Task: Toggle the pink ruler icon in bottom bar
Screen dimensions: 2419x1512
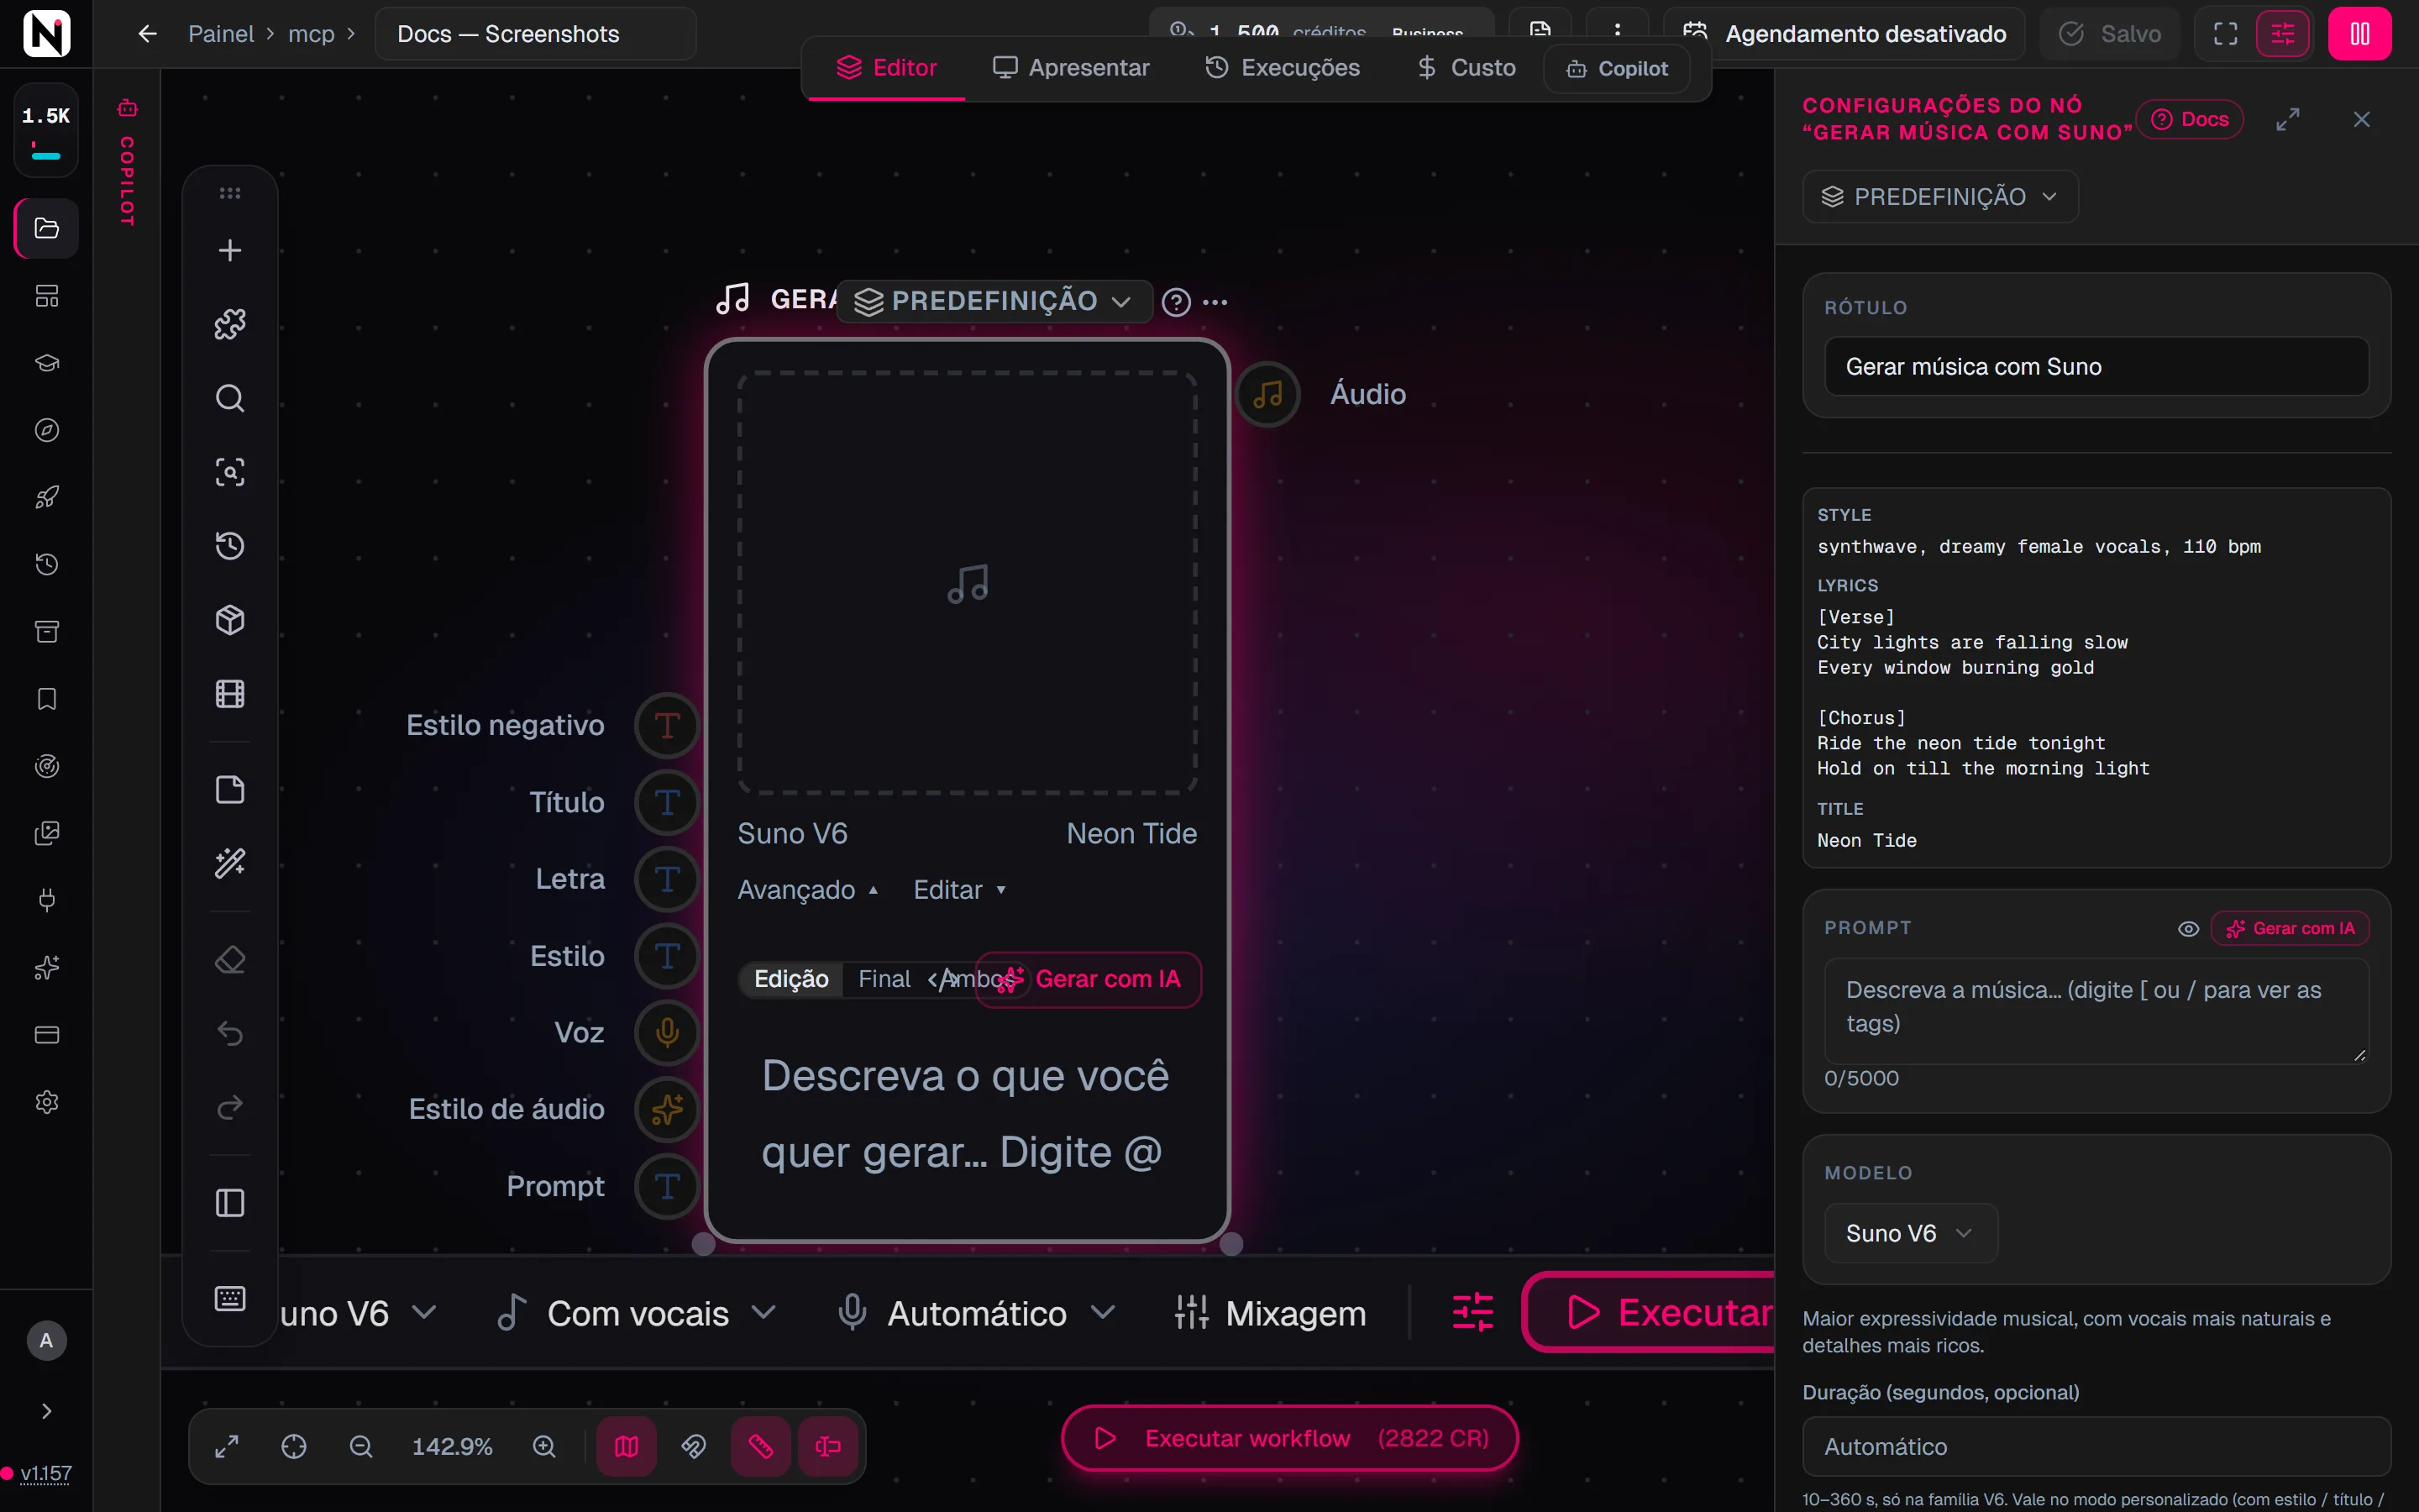Action: point(761,1446)
